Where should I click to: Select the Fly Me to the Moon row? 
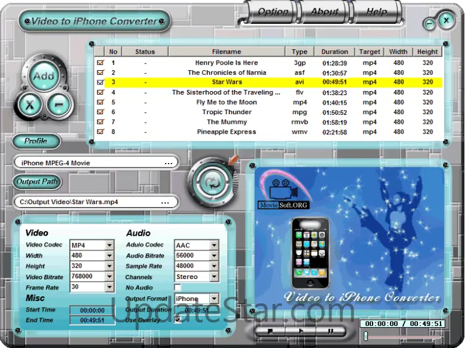[x=268, y=102]
